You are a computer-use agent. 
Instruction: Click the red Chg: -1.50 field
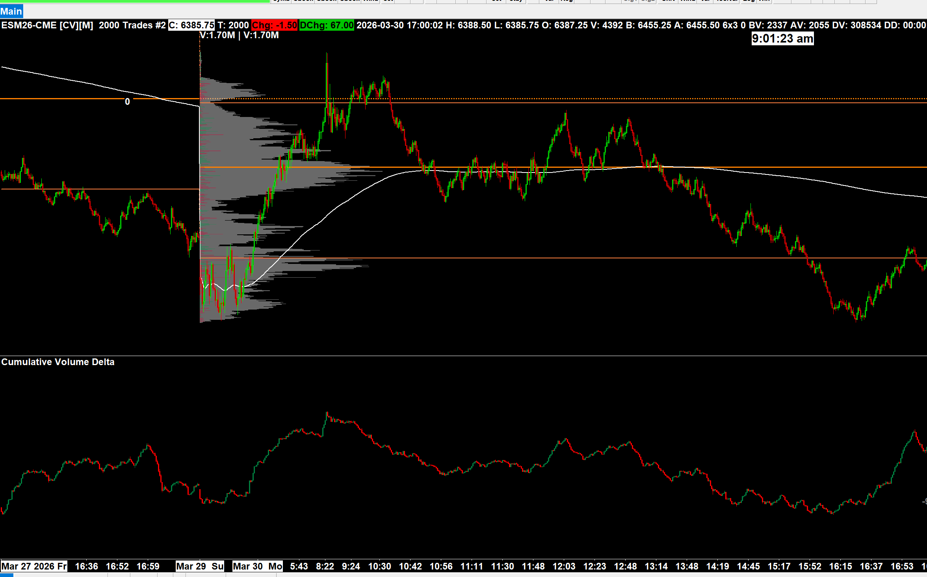[x=274, y=25]
